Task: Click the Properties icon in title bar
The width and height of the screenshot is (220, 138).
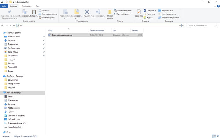Action: [7, 2]
